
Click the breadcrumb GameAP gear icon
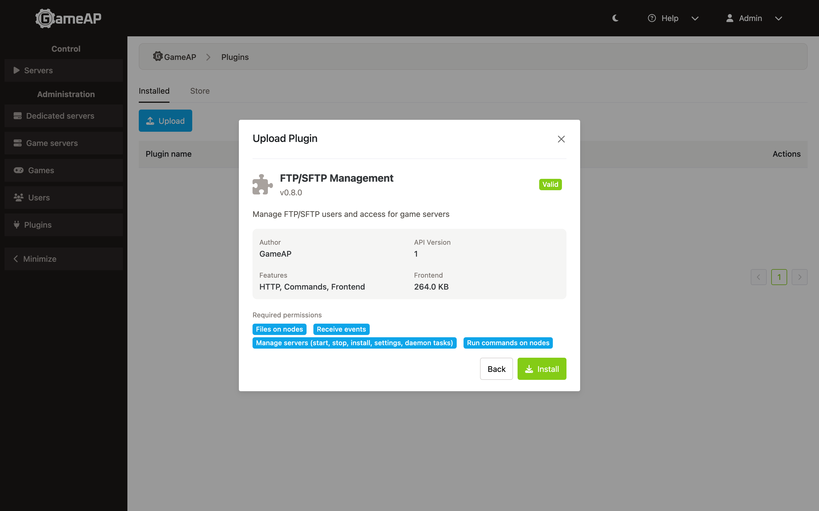158,56
